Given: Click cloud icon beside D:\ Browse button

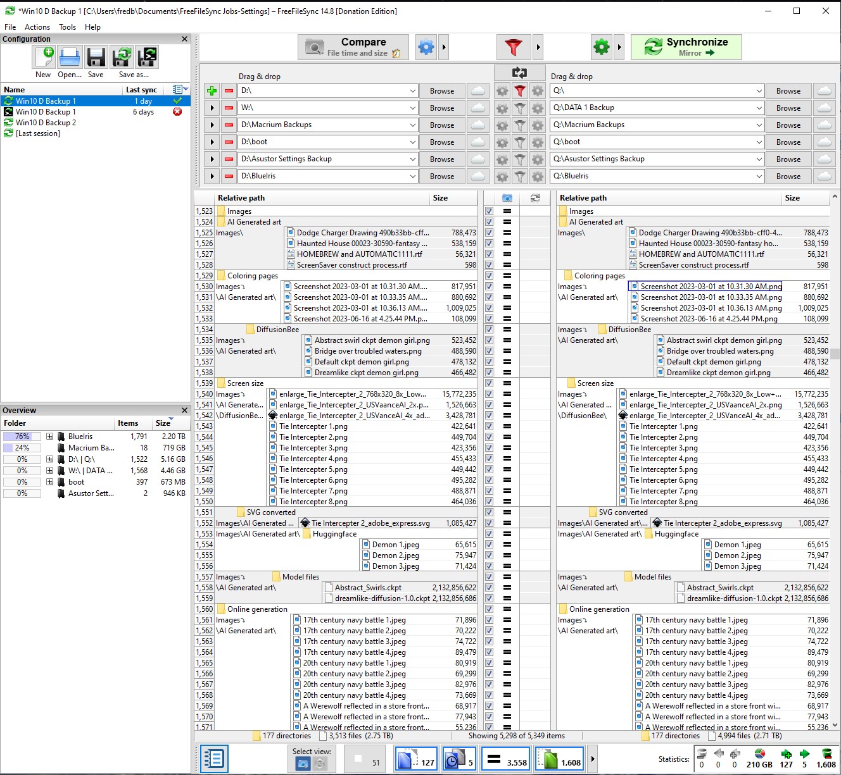Looking at the screenshot, I should (478, 91).
